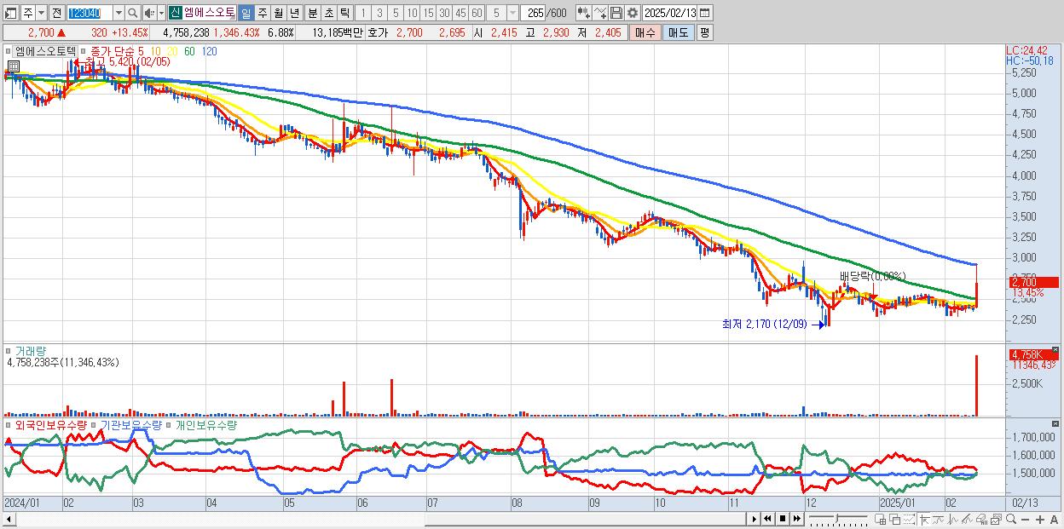Save chart with the diskette icon
This screenshot has width=1064, height=529.
[616, 13]
